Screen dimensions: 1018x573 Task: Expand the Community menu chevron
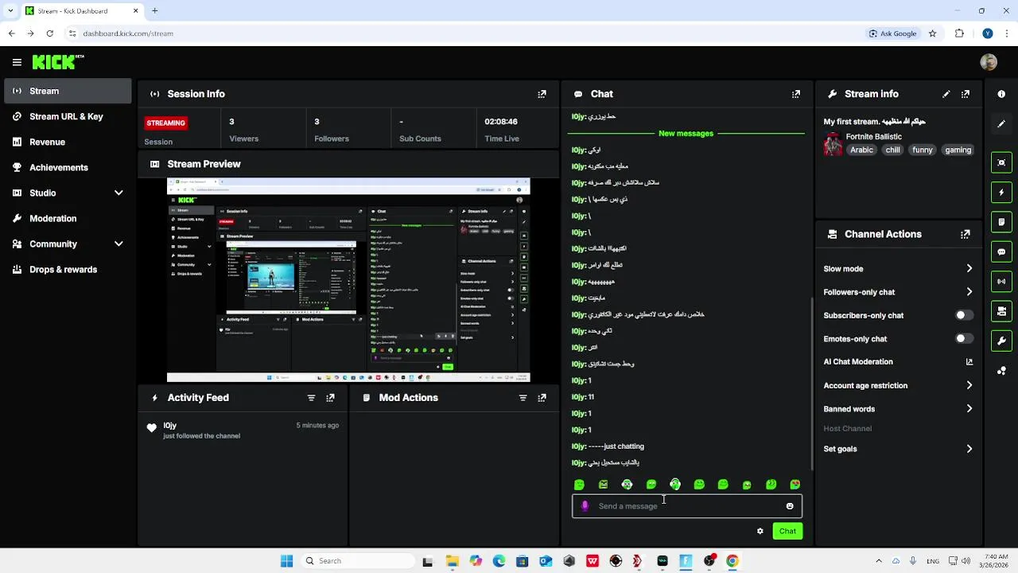(x=119, y=244)
